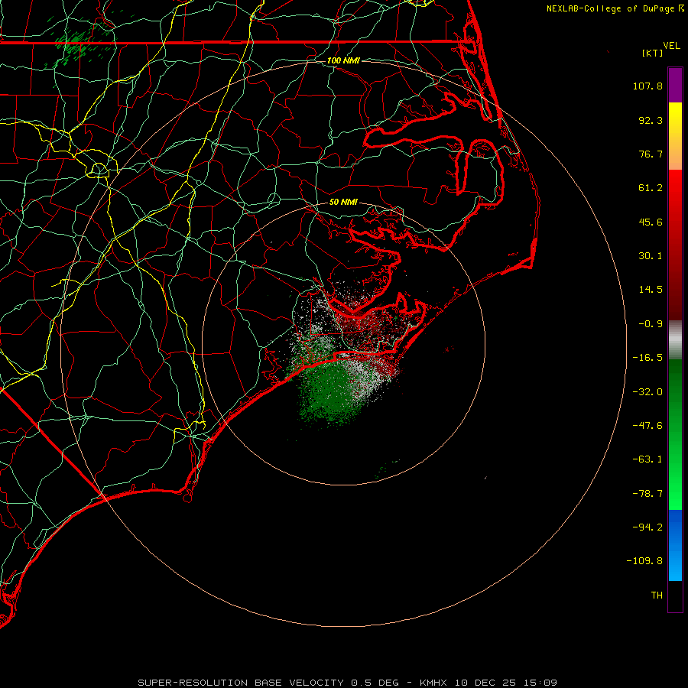
Task: Click the blue segment of the color bar
Action: click(675, 545)
